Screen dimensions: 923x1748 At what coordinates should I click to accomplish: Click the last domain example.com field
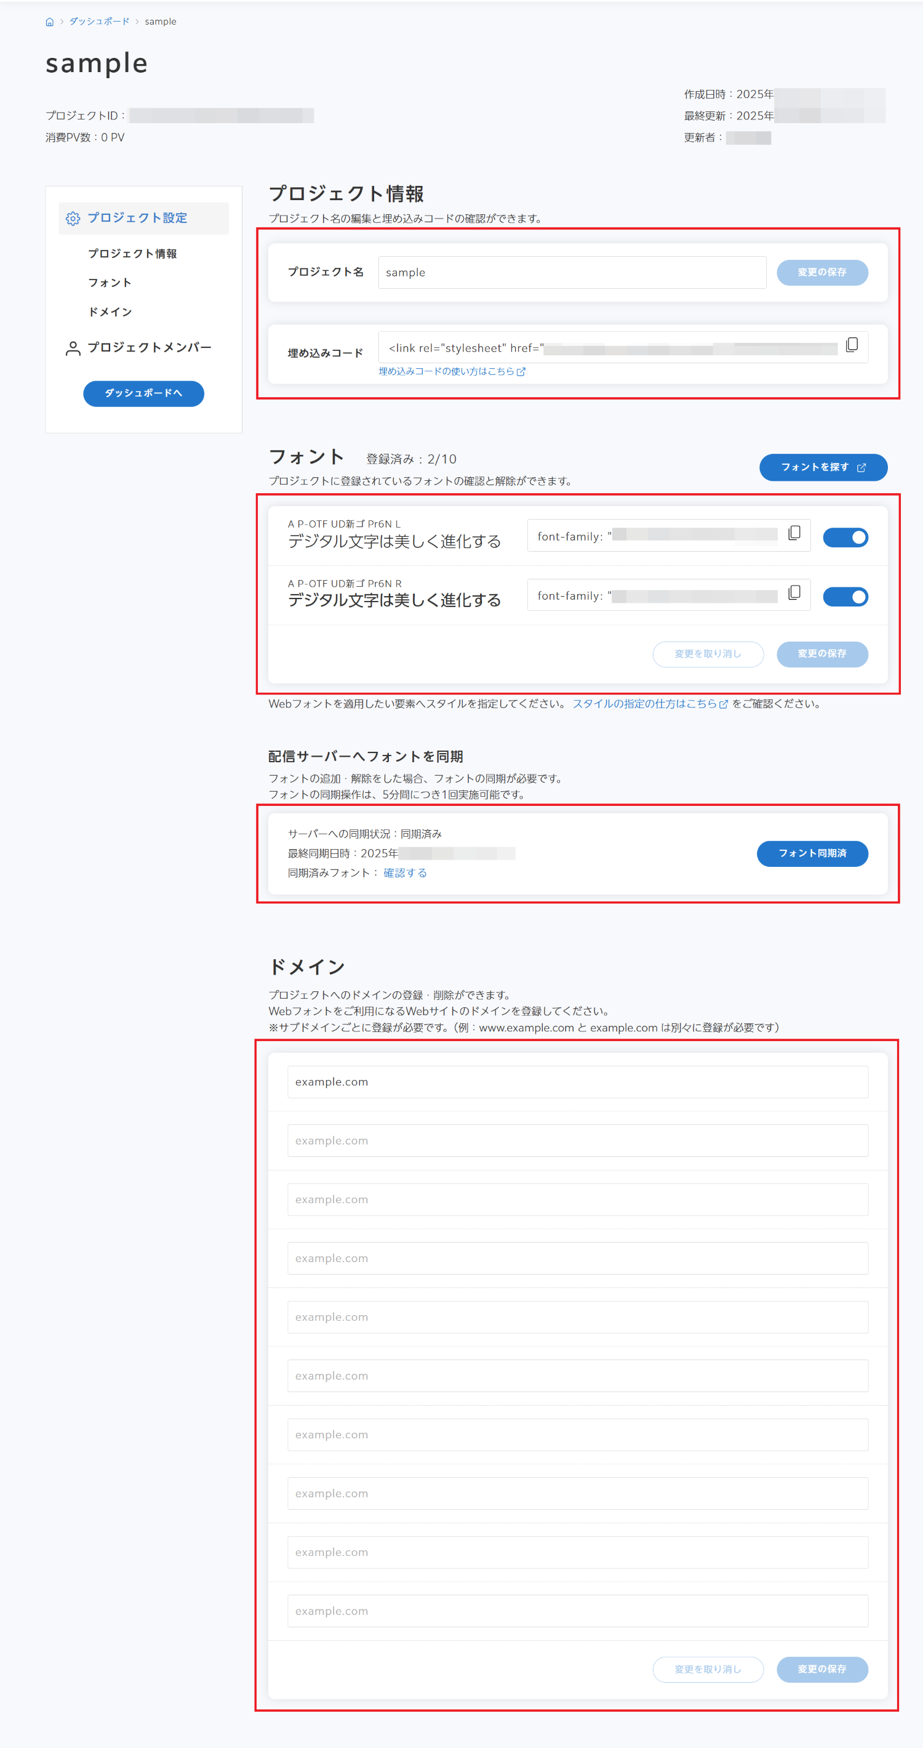[578, 1611]
